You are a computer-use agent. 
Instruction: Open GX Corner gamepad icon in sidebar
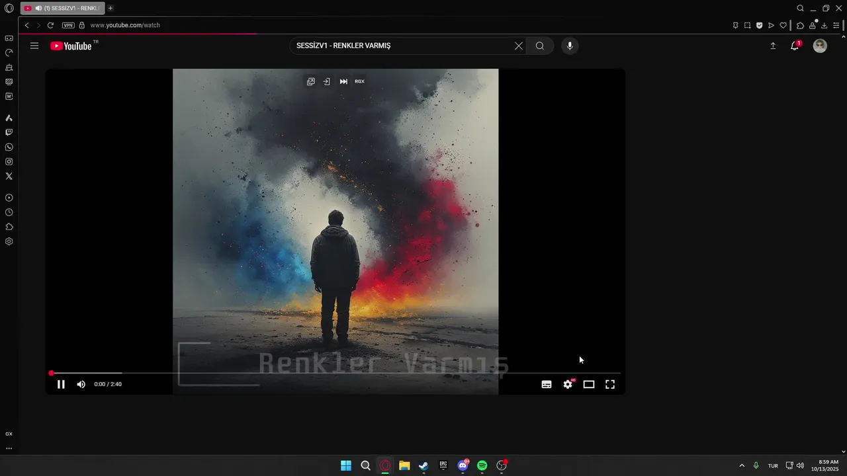coord(9,38)
